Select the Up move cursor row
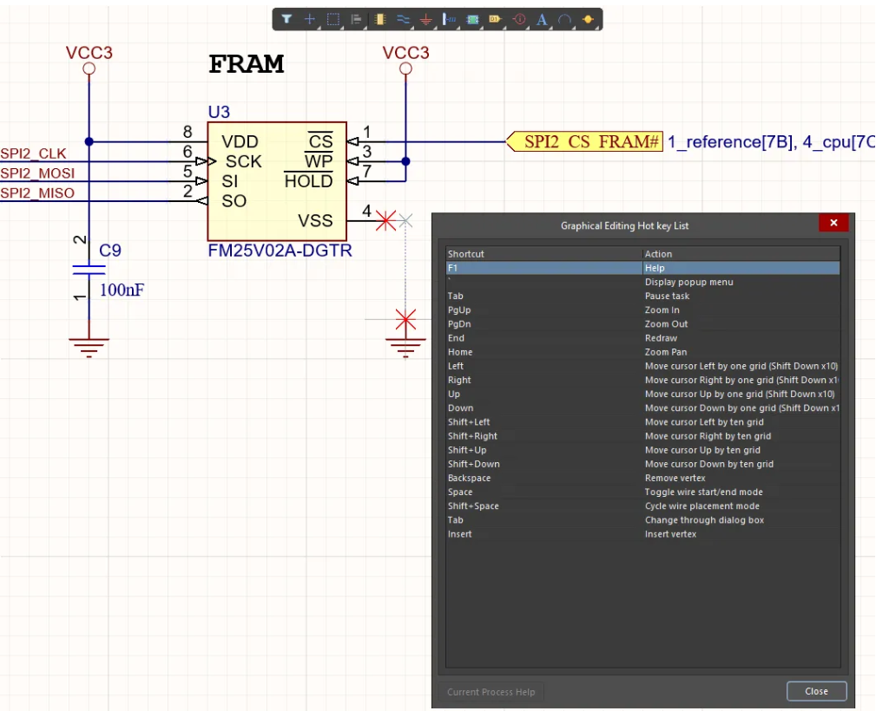 [642, 394]
